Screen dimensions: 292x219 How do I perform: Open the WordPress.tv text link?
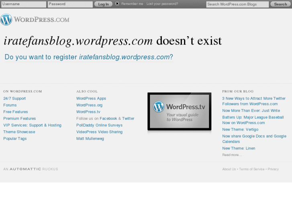click(x=88, y=112)
